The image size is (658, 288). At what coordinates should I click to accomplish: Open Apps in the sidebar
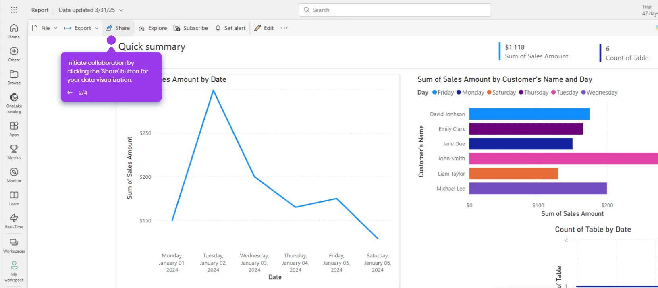(14, 129)
